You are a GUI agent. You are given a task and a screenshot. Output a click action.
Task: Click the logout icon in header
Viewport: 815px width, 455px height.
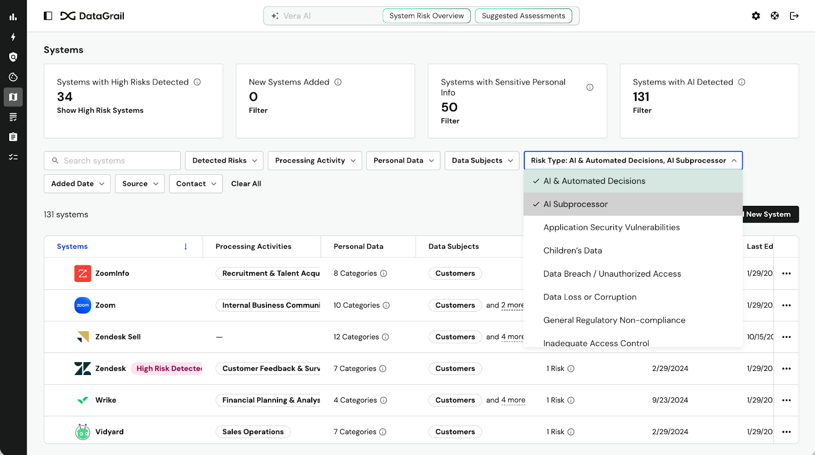(794, 16)
